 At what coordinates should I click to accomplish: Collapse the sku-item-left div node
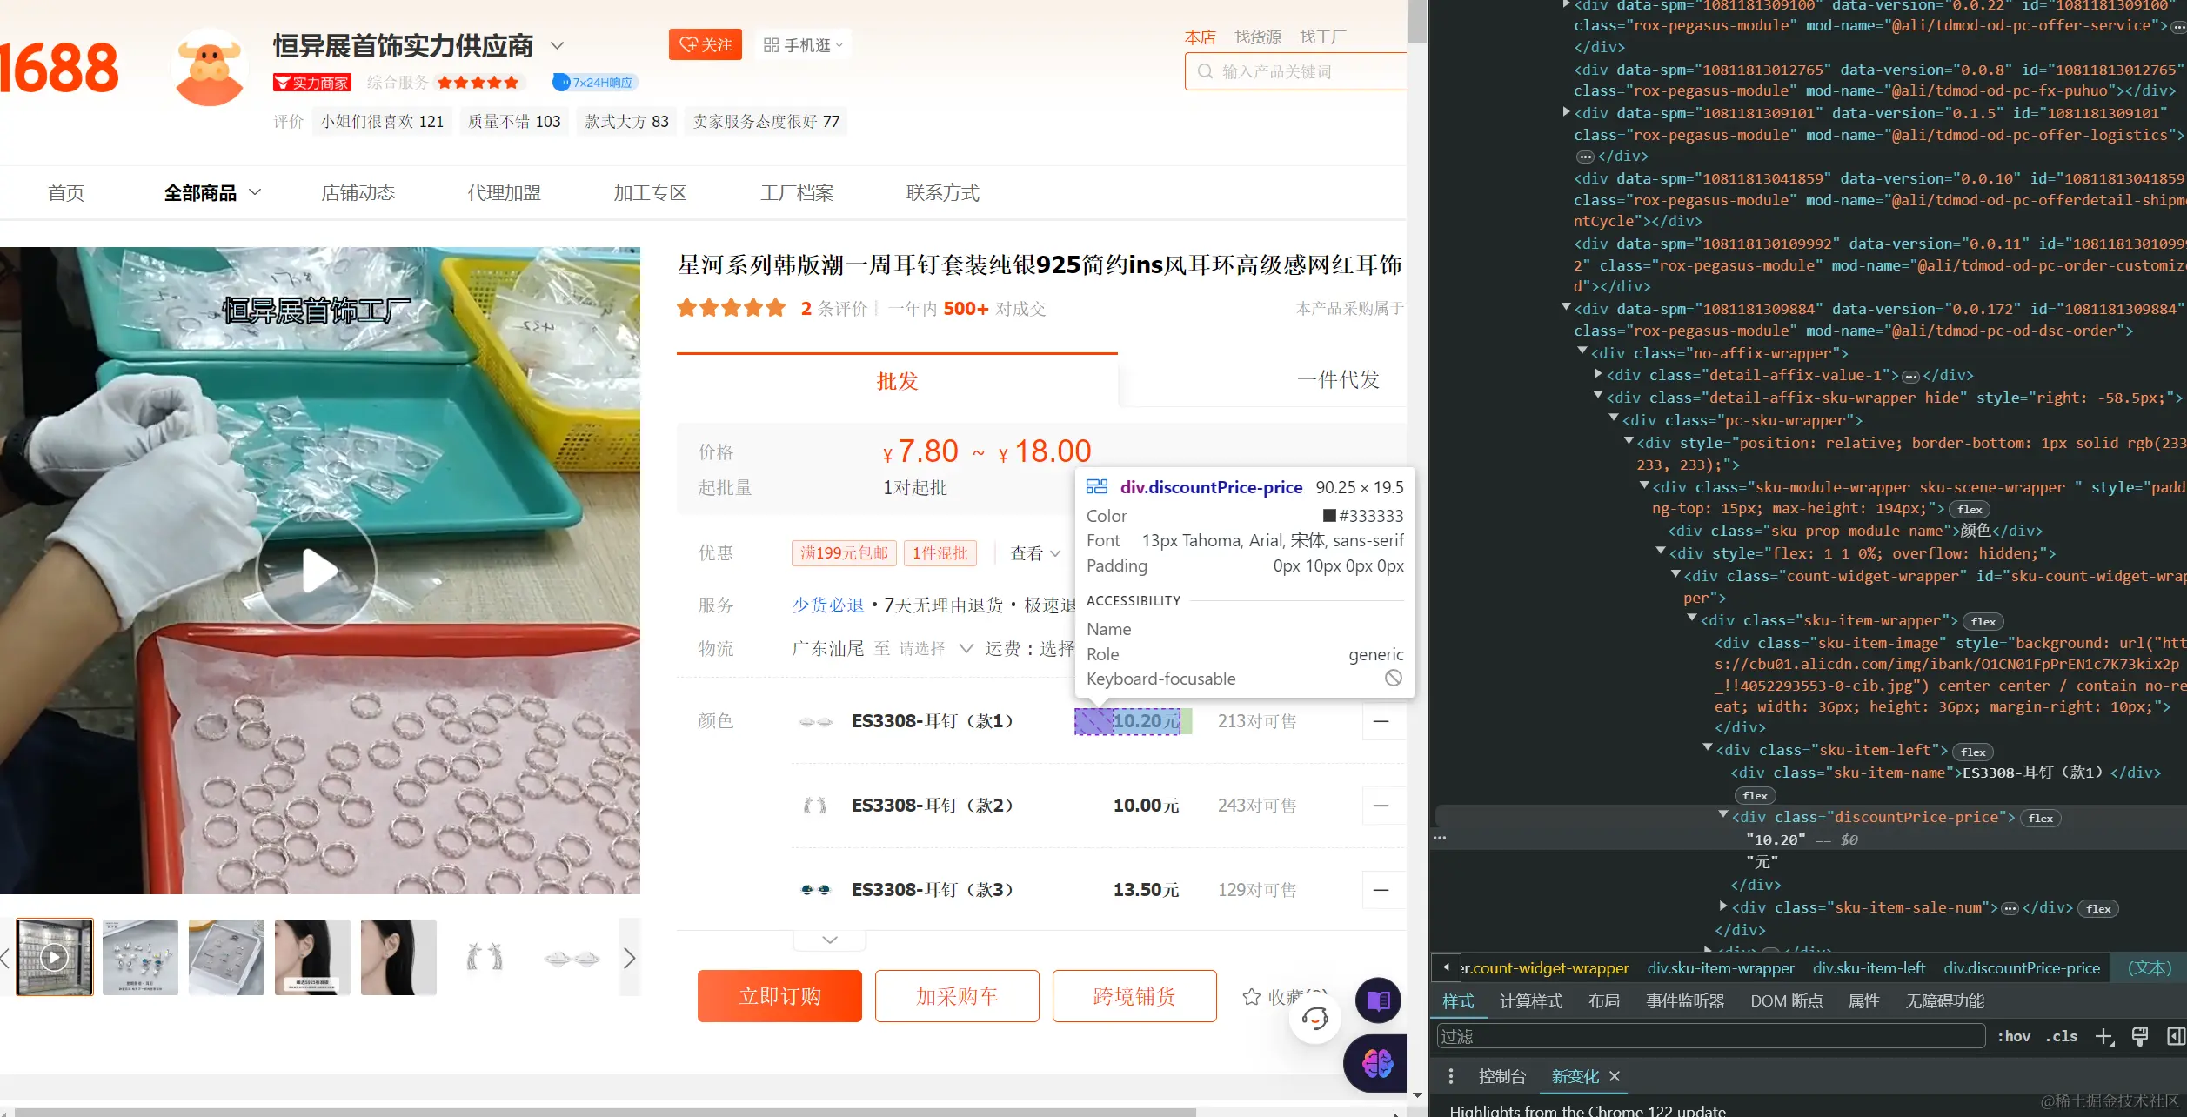coord(1708,749)
